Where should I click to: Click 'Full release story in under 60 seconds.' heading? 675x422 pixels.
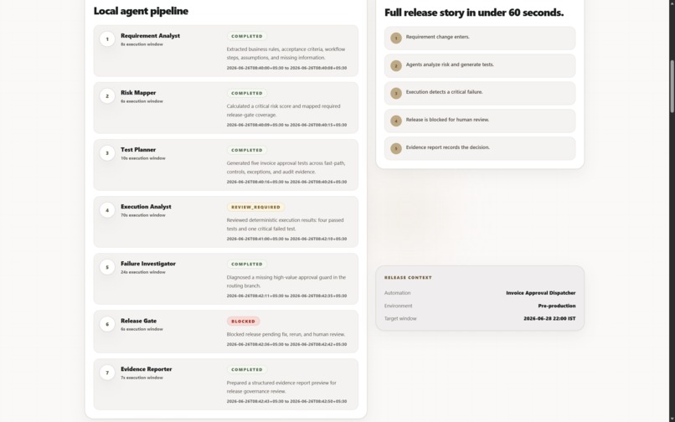(x=474, y=13)
